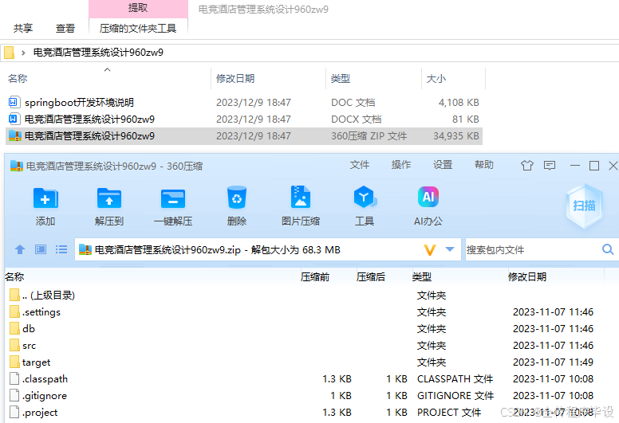Click the search magnifier icon
Image resolution: width=619 pixels, height=423 pixels.
(x=608, y=249)
